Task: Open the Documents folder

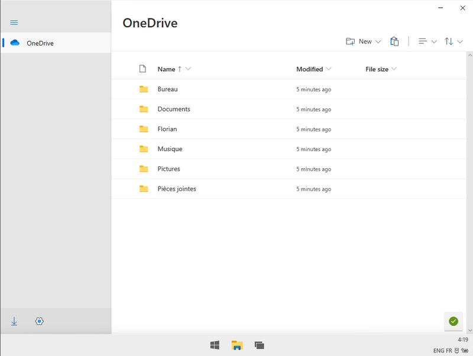Action: pyautogui.click(x=174, y=109)
